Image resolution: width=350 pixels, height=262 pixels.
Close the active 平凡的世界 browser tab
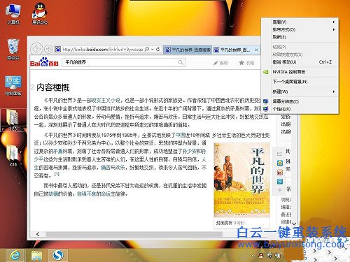(x=256, y=50)
